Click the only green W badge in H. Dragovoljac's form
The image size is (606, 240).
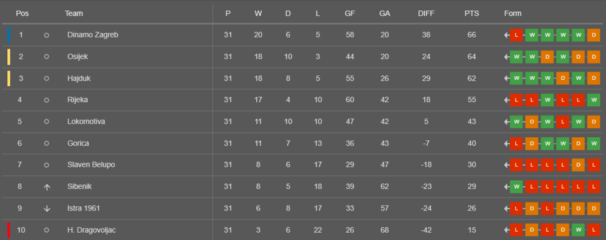click(578, 230)
